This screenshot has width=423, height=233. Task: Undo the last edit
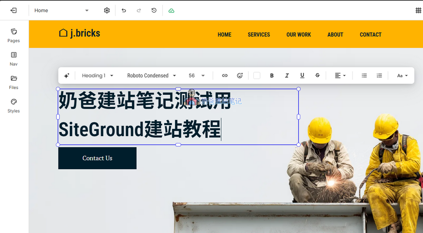click(124, 11)
